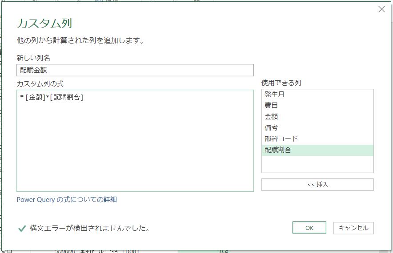Open the Power Query の式についての詳細 link
This screenshot has width=393, height=253.
coord(67,200)
